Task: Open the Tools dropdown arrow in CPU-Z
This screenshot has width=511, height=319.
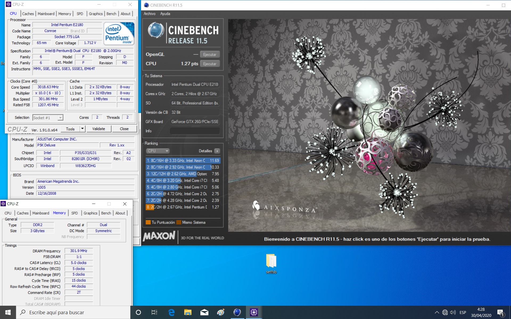Action: (x=82, y=129)
